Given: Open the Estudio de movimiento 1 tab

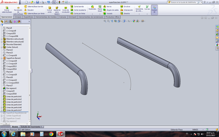Looking at the screenshot, I should pos(31,127).
